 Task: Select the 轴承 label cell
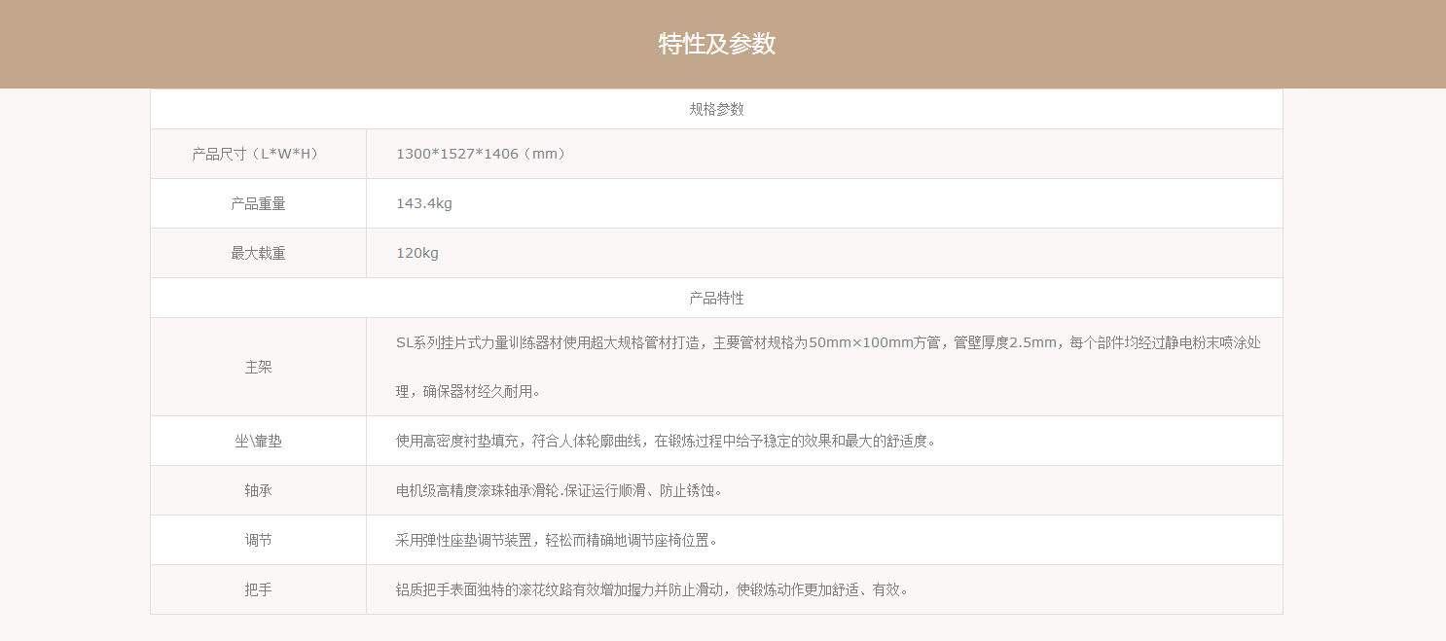(258, 490)
